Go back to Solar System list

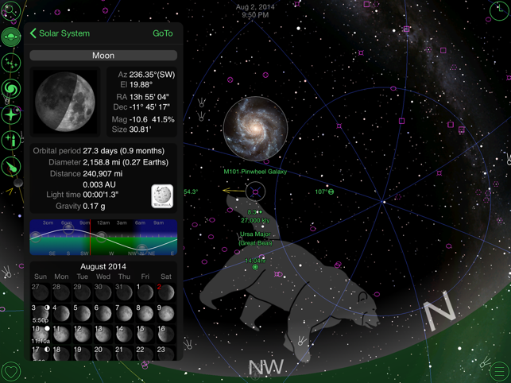[60, 33]
